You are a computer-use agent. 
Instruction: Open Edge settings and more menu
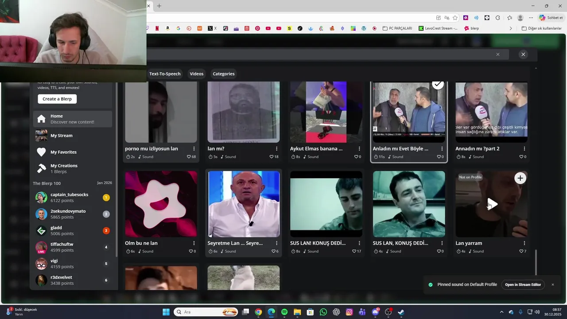531,18
